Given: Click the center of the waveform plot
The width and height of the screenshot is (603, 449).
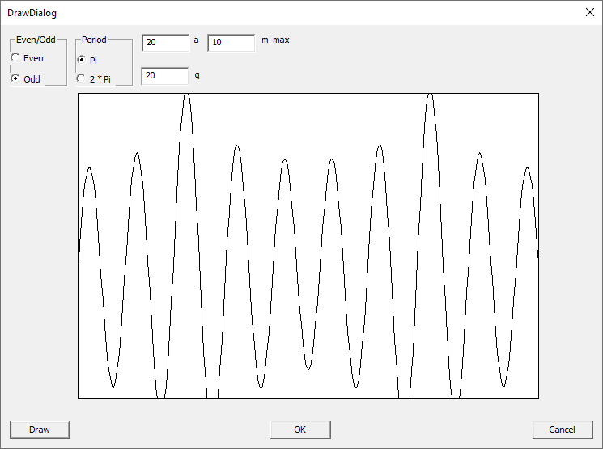Looking at the screenshot, I should pos(308,245).
